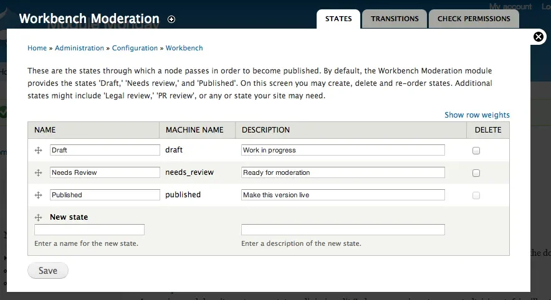Click the drag handle of the Needs Review row
The width and height of the screenshot is (551, 300).
click(38, 172)
